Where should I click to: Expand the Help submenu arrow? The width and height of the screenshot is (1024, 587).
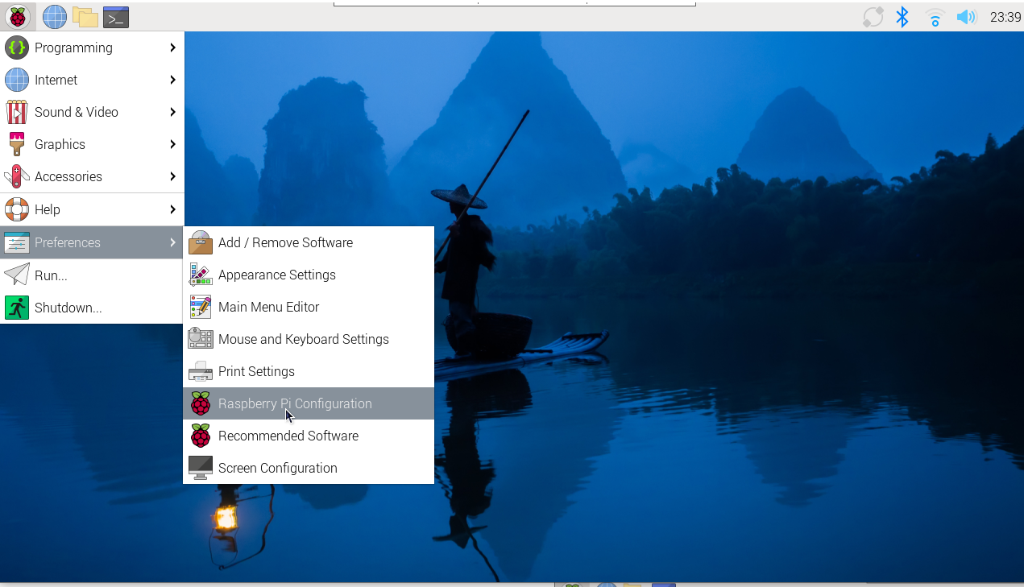click(172, 209)
